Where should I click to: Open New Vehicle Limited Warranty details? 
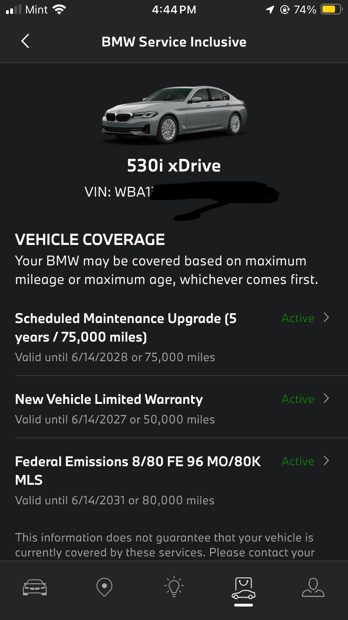tap(174, 408)
